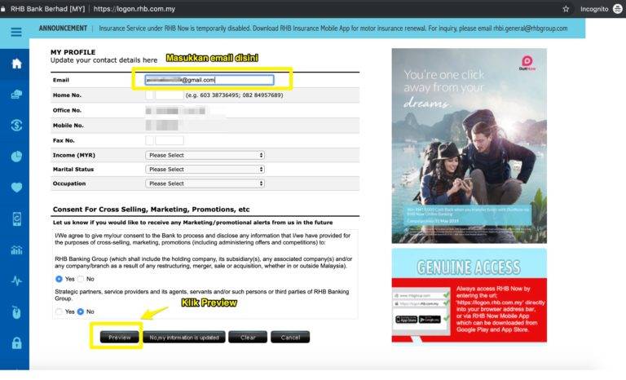
Task: Click the Google Play badge in banner
Action: pyautogui.click(x=430, y=320)
